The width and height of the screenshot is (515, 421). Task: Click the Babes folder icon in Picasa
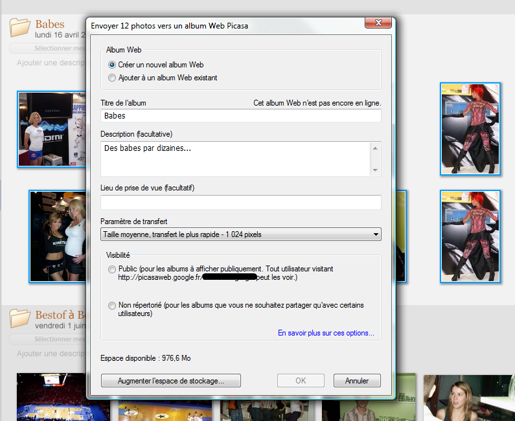(19, 28)
